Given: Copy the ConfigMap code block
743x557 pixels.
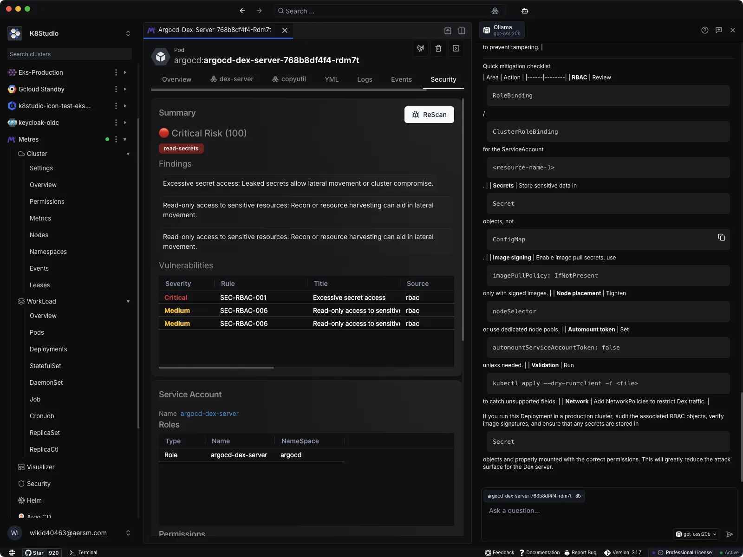Looking at the screenshot, I should click(722, 237).
